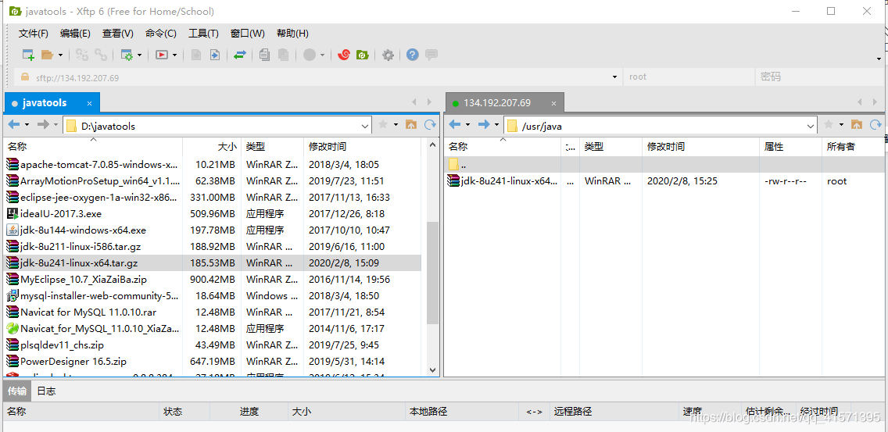Sort local files by 类型 column
The height and width of the screenshot is (432, 888).
(272, 147)
